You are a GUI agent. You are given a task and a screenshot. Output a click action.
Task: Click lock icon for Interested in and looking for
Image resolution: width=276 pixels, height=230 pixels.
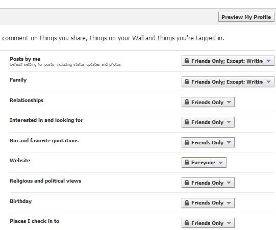187,122
